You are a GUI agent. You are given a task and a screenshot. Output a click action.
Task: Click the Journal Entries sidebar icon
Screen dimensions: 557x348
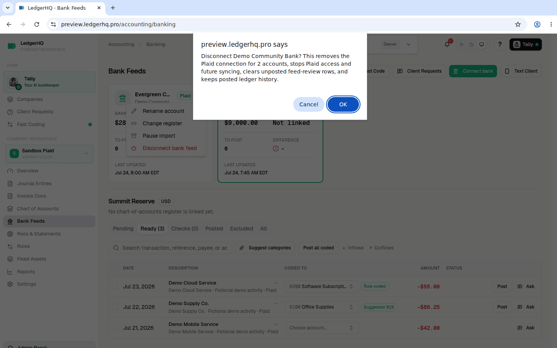[x=10, y=184]
